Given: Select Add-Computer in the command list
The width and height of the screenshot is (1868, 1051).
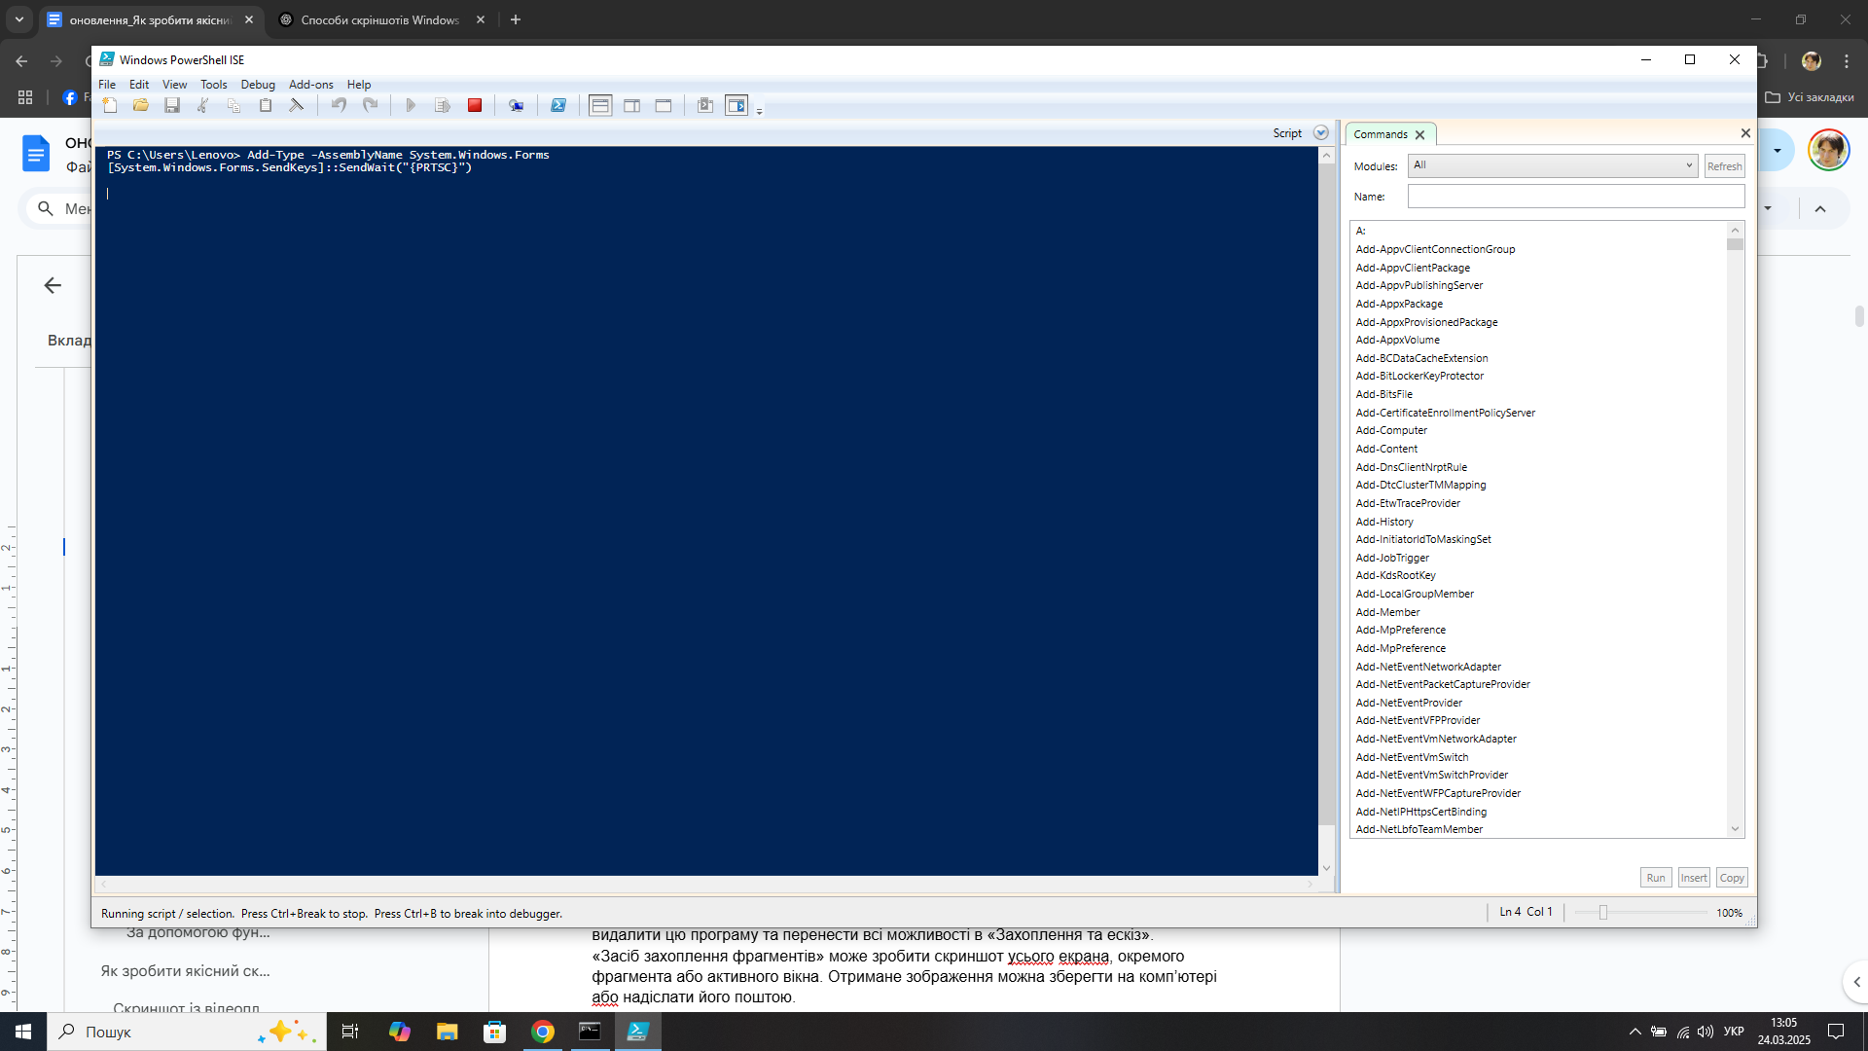Looking at the screenshot, I should tap(1391, 430).
